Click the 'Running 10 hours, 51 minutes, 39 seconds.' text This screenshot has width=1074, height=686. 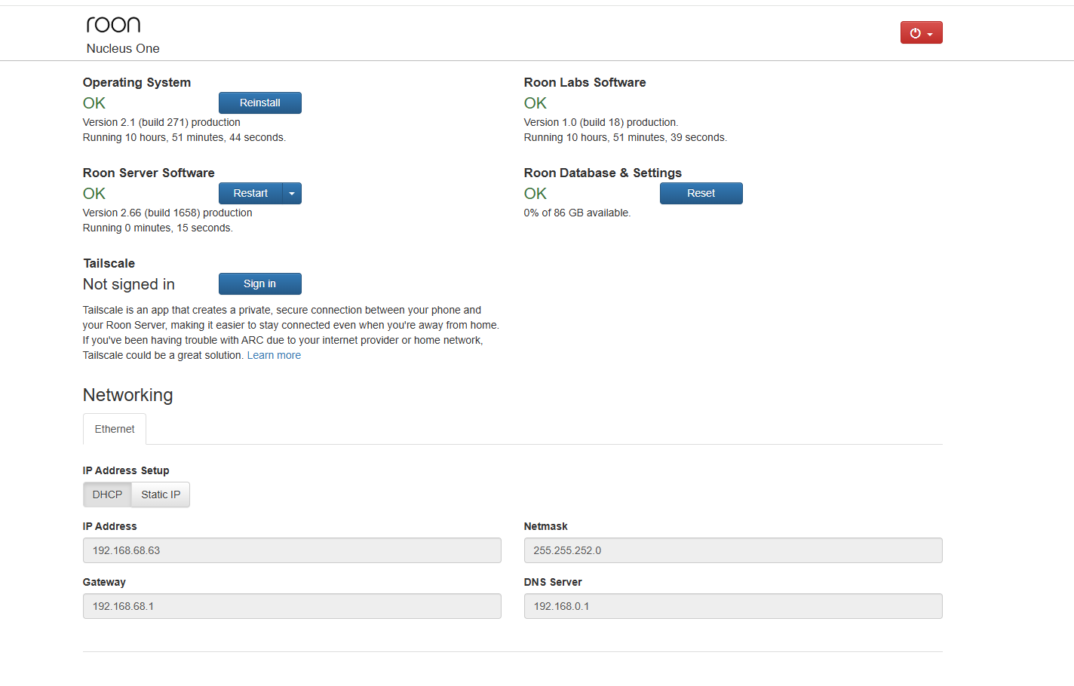pos(625,137)
